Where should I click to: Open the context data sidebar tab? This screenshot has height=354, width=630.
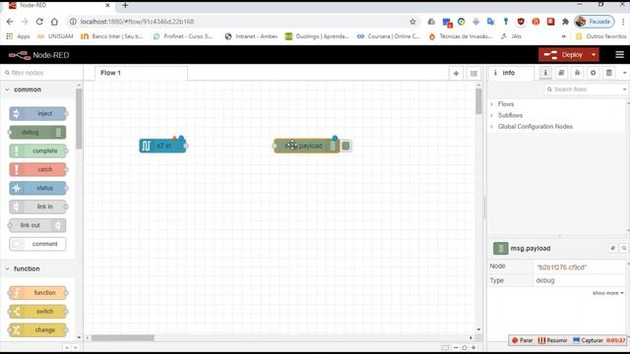pyautogui.click(x=609, y=73)
